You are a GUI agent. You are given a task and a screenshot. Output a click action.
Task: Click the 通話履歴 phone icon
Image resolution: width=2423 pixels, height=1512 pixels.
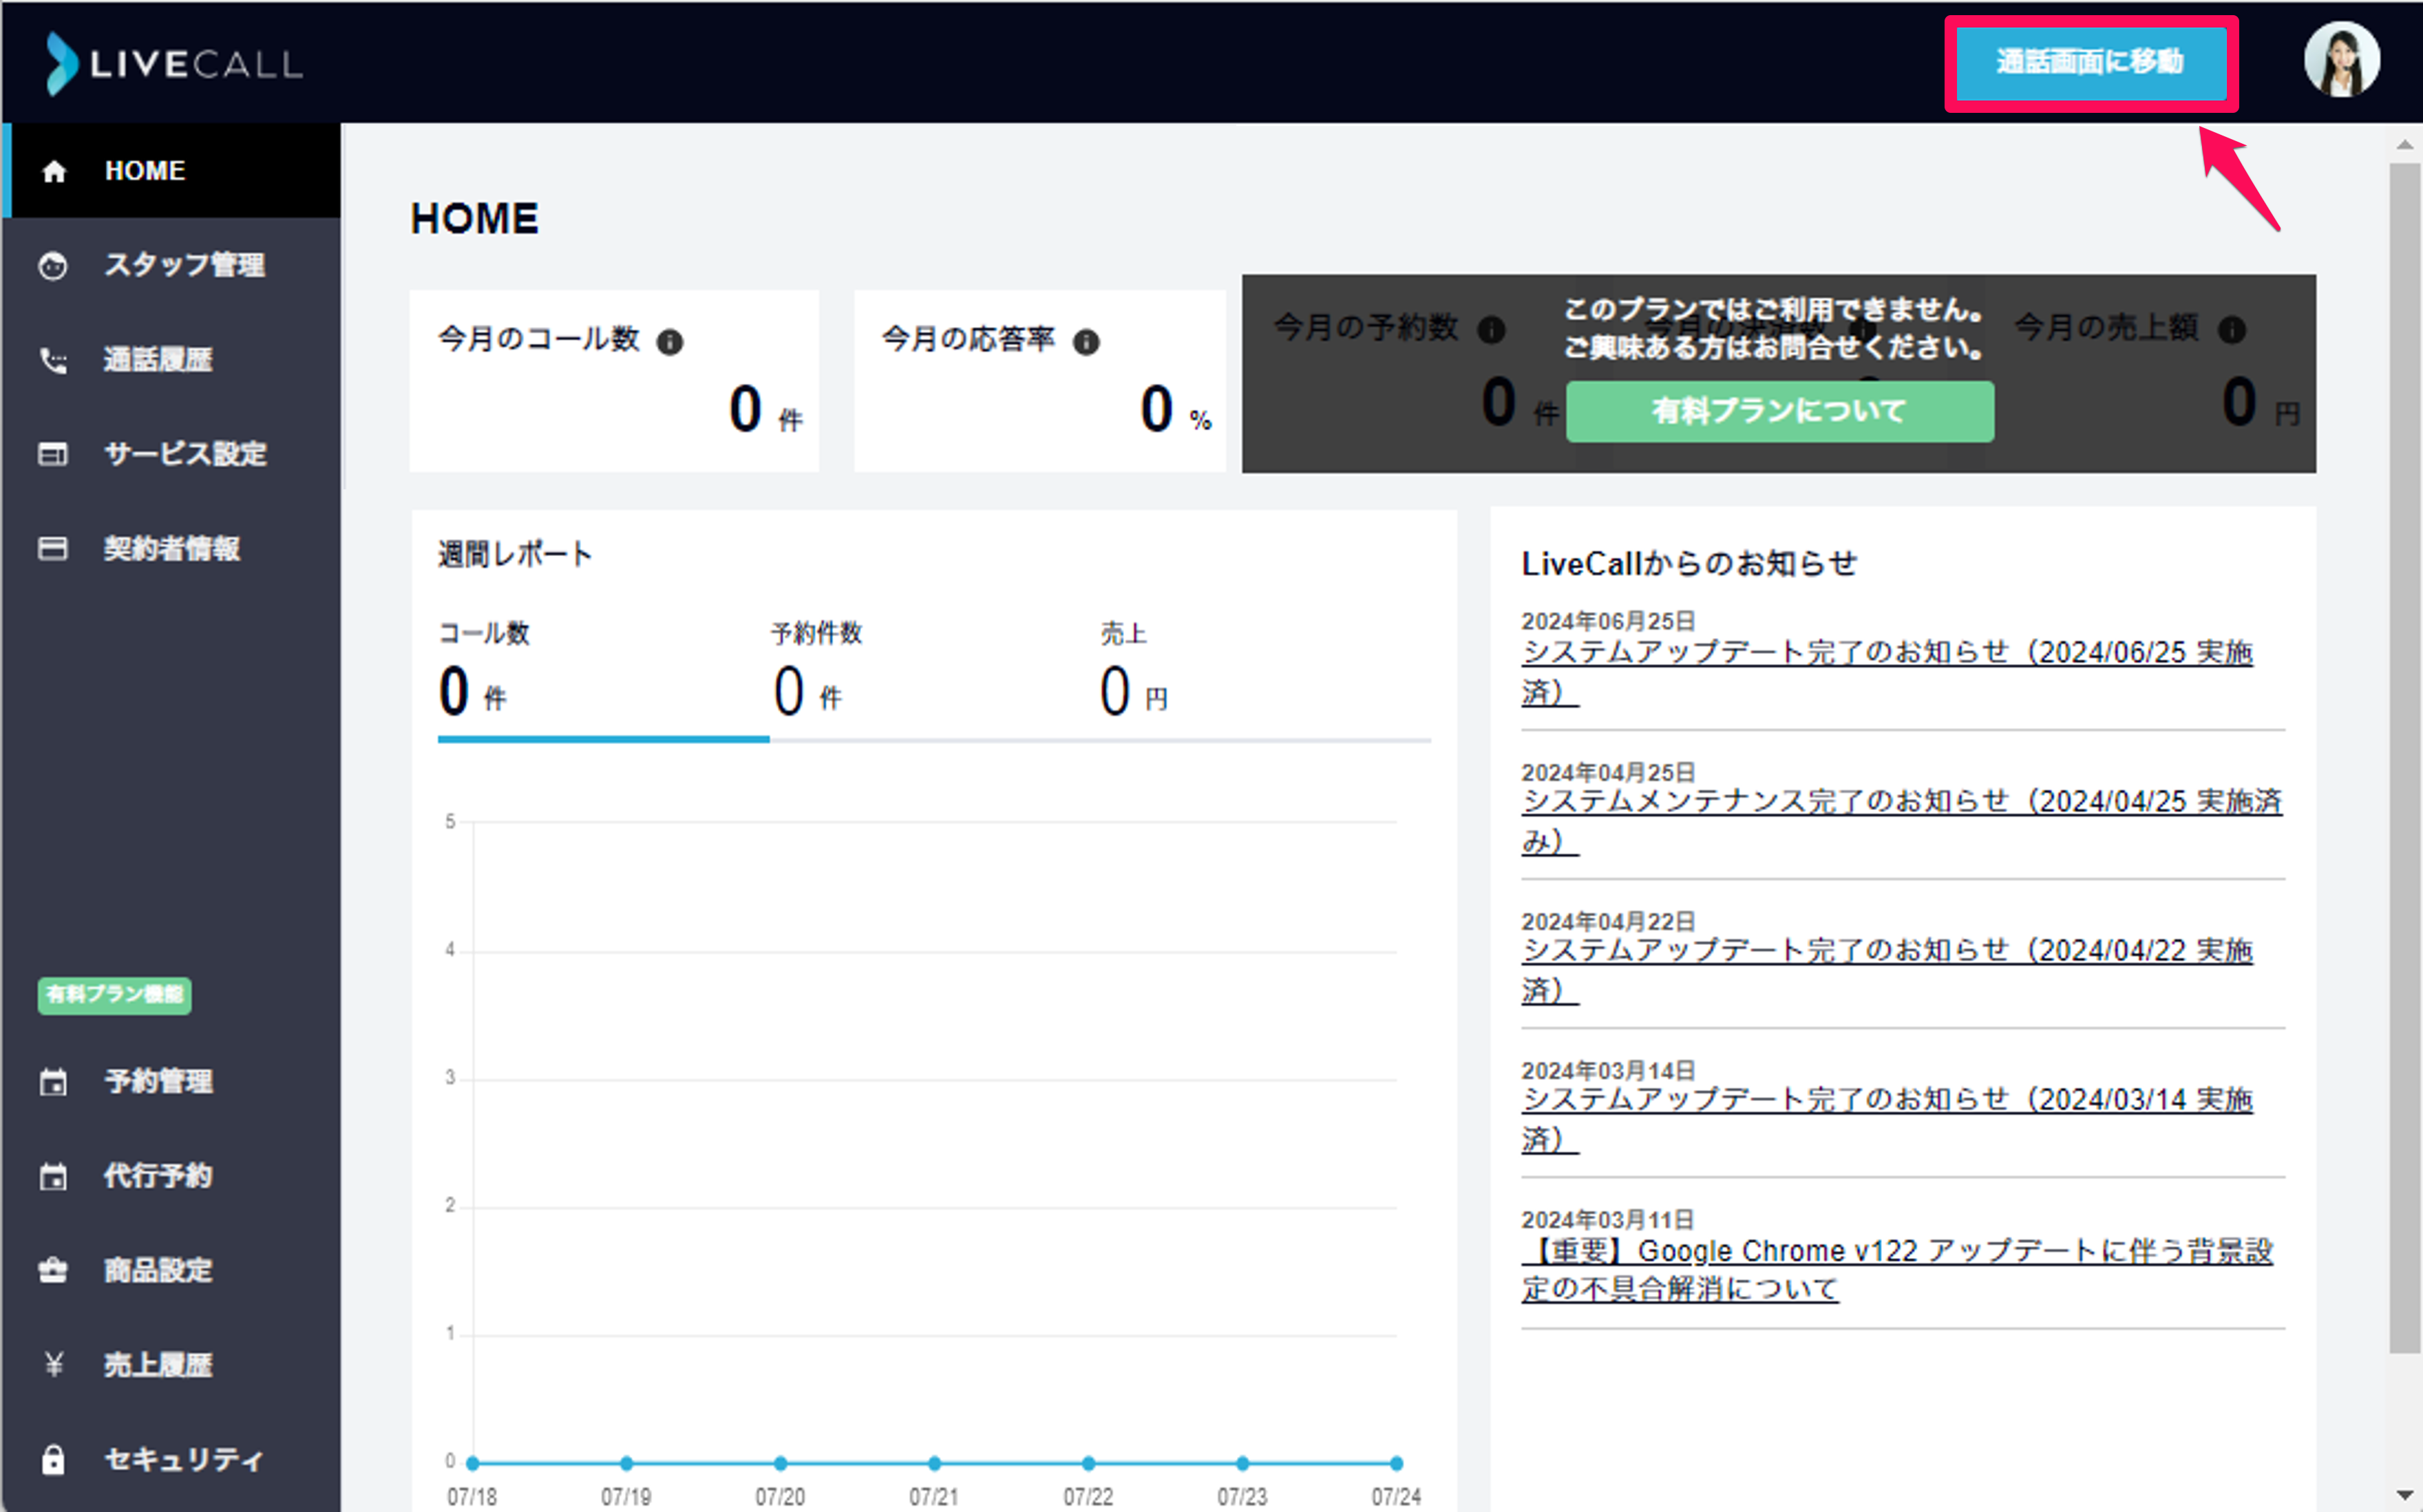[53, 360]
